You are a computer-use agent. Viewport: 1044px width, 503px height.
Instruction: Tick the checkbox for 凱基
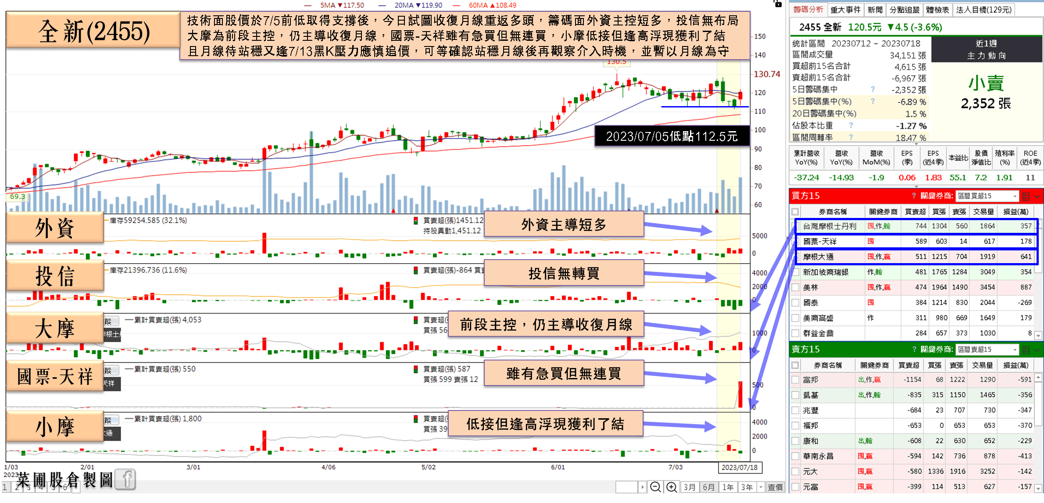(795, 395)
